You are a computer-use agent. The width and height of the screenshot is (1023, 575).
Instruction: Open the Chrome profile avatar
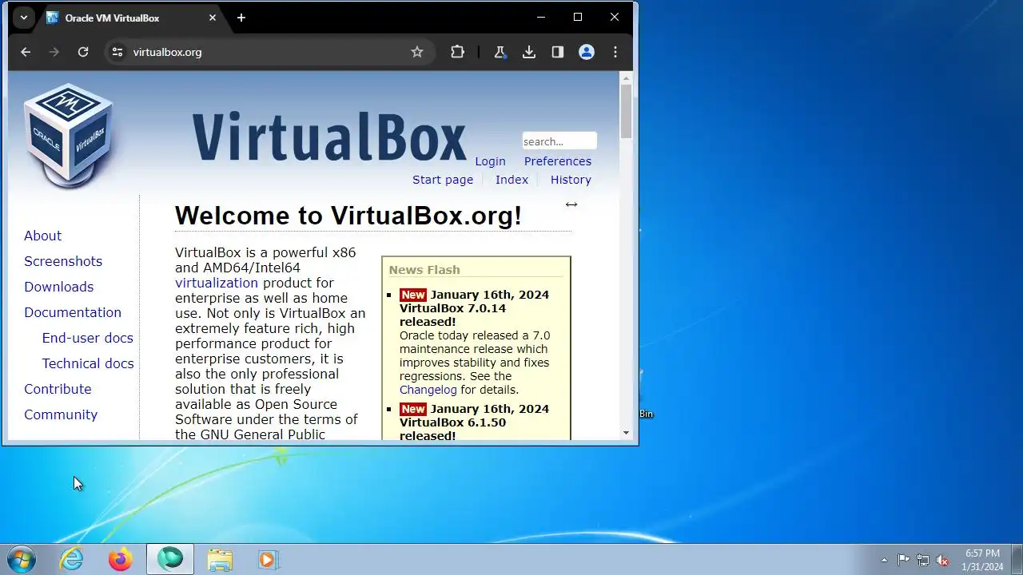click(x=587, y=52)
